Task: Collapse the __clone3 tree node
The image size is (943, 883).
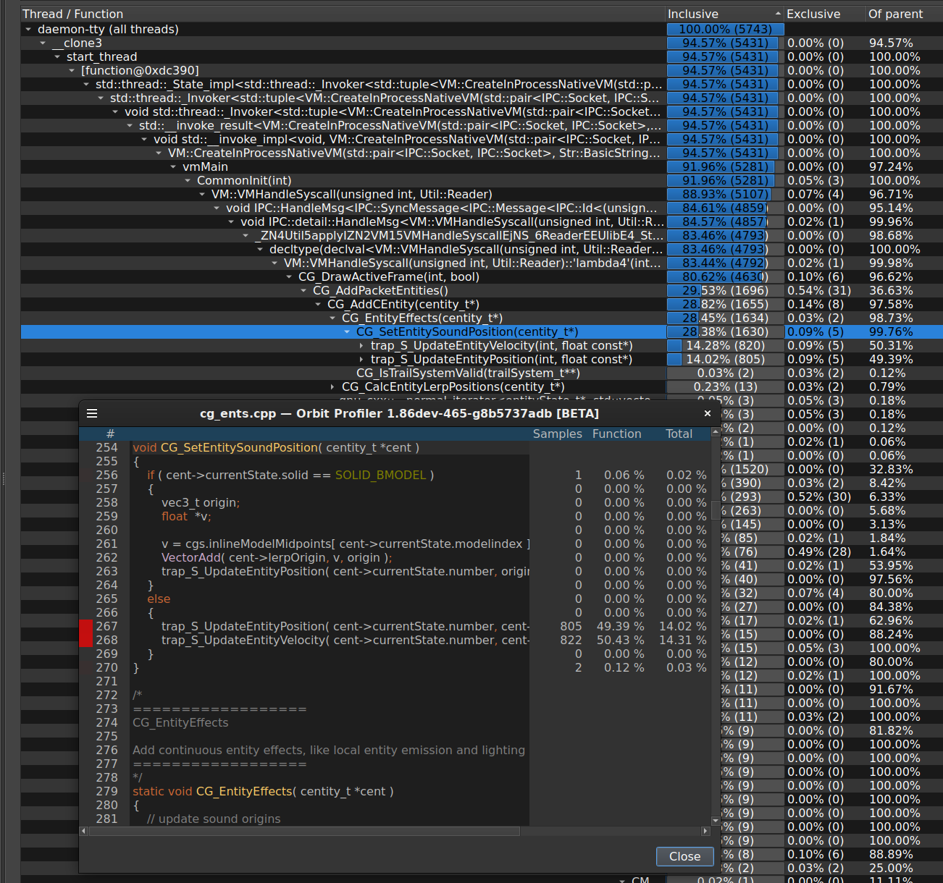Action: [43, 43]
